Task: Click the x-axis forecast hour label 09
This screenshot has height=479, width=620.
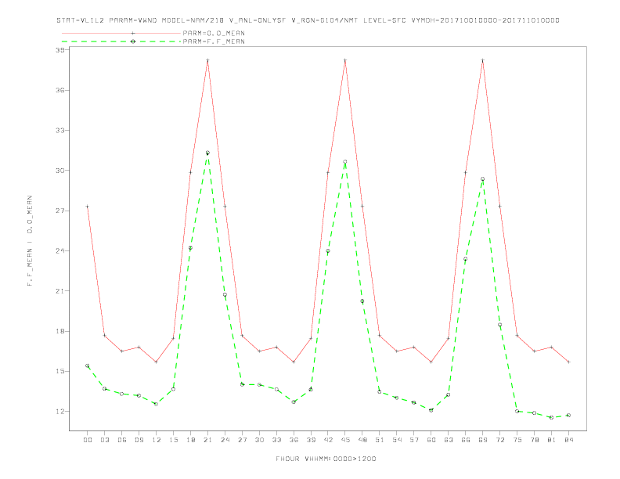Action: [139, 440]
